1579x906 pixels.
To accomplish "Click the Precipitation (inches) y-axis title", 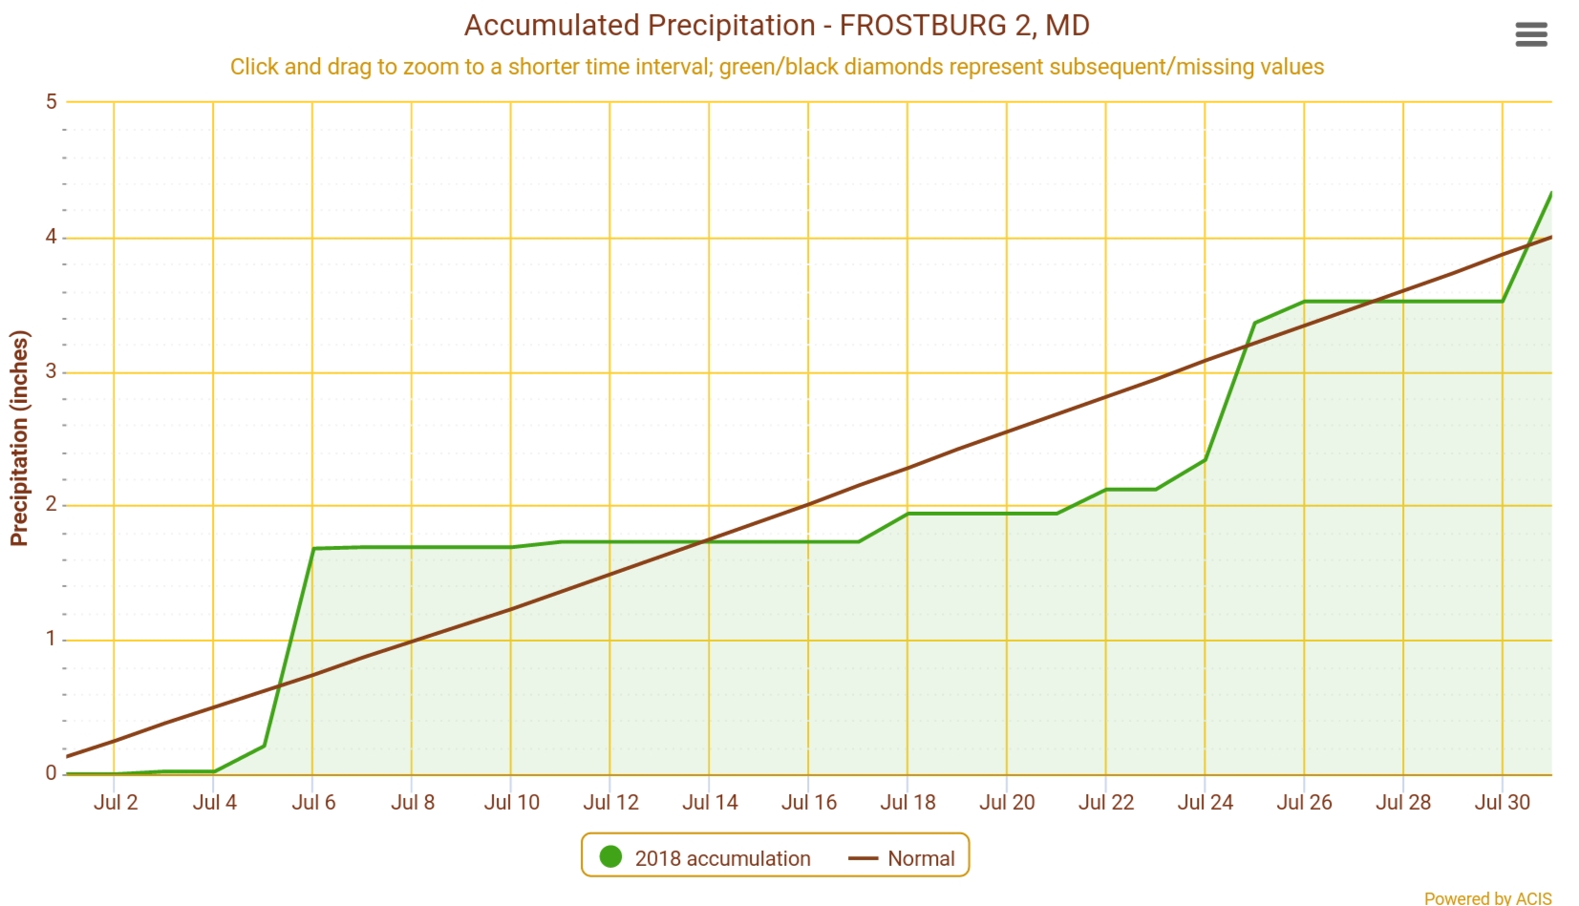I will tap(19, 438).
